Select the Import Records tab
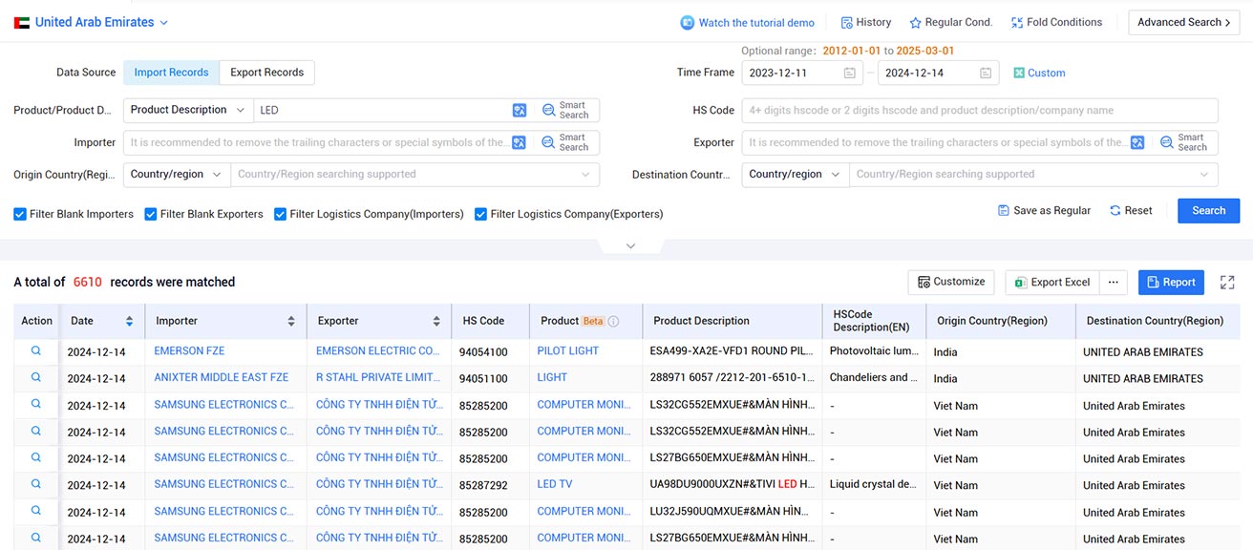The image size is (1253, 550). 171,73
